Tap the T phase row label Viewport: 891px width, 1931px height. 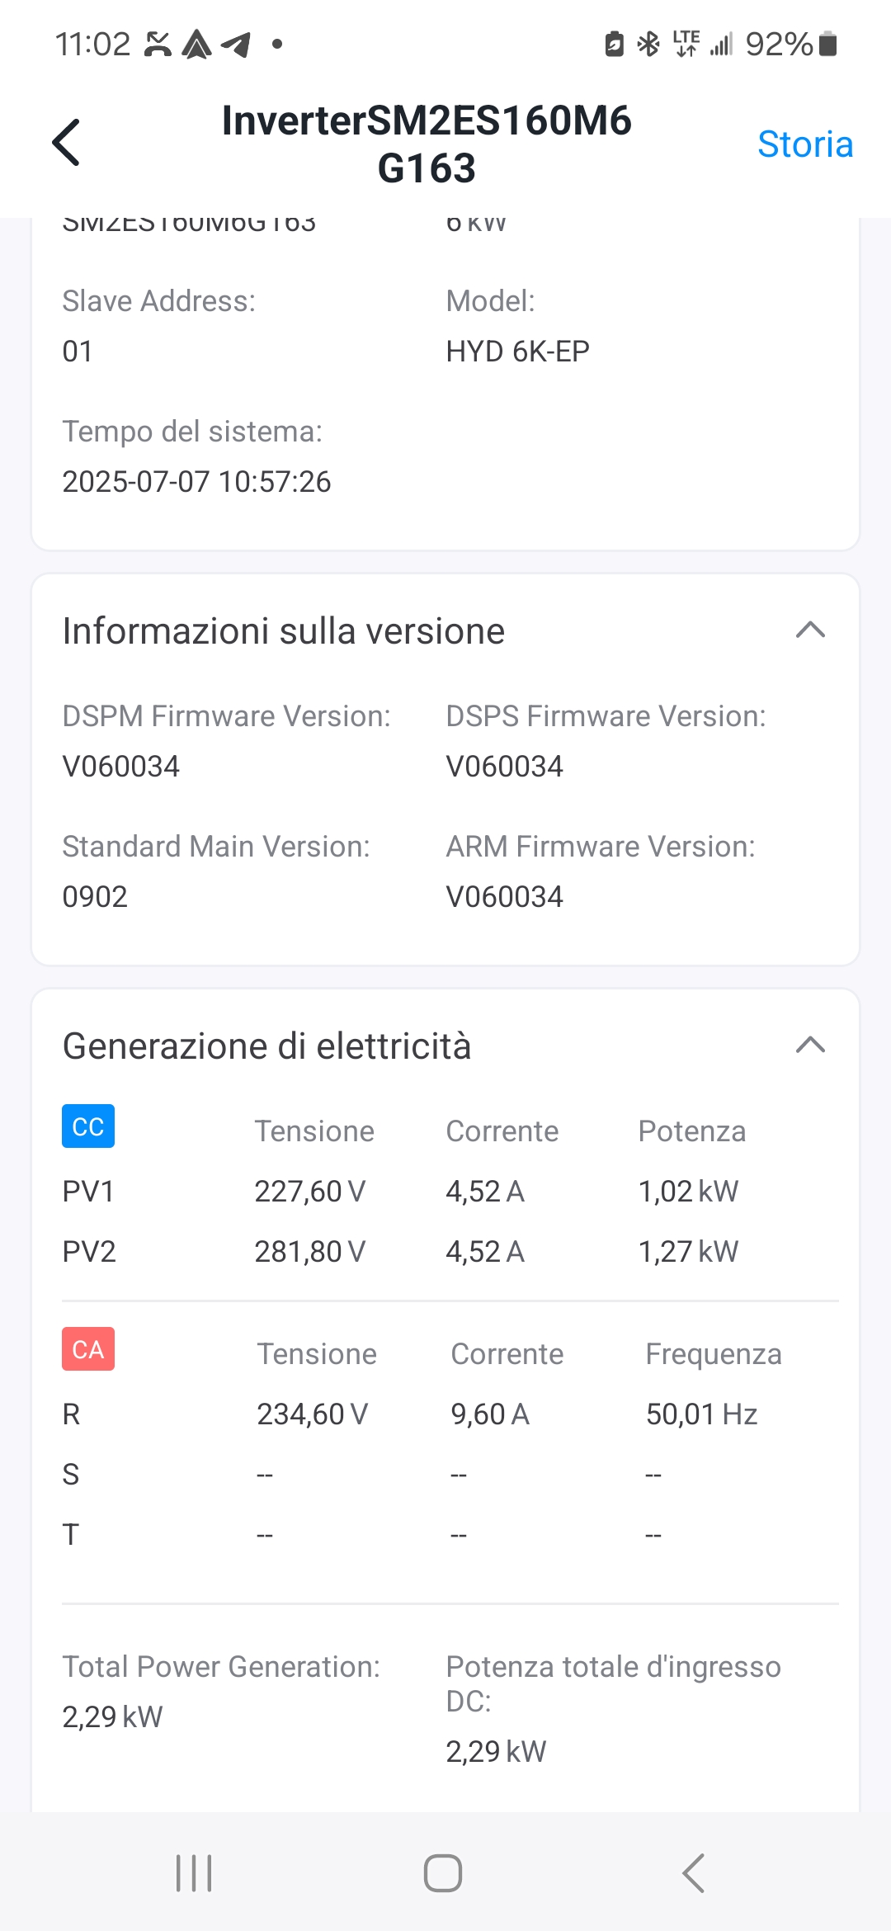[x=71, y=1535]
